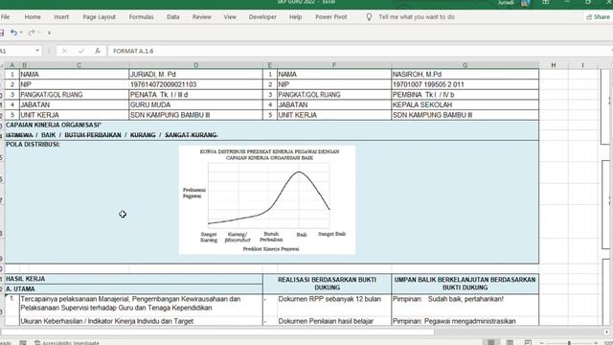Viewport: 613px width, 345px height.
Task: Select cell containing 'JURIADI, M. Pd'
Action: tap(195, 75)
